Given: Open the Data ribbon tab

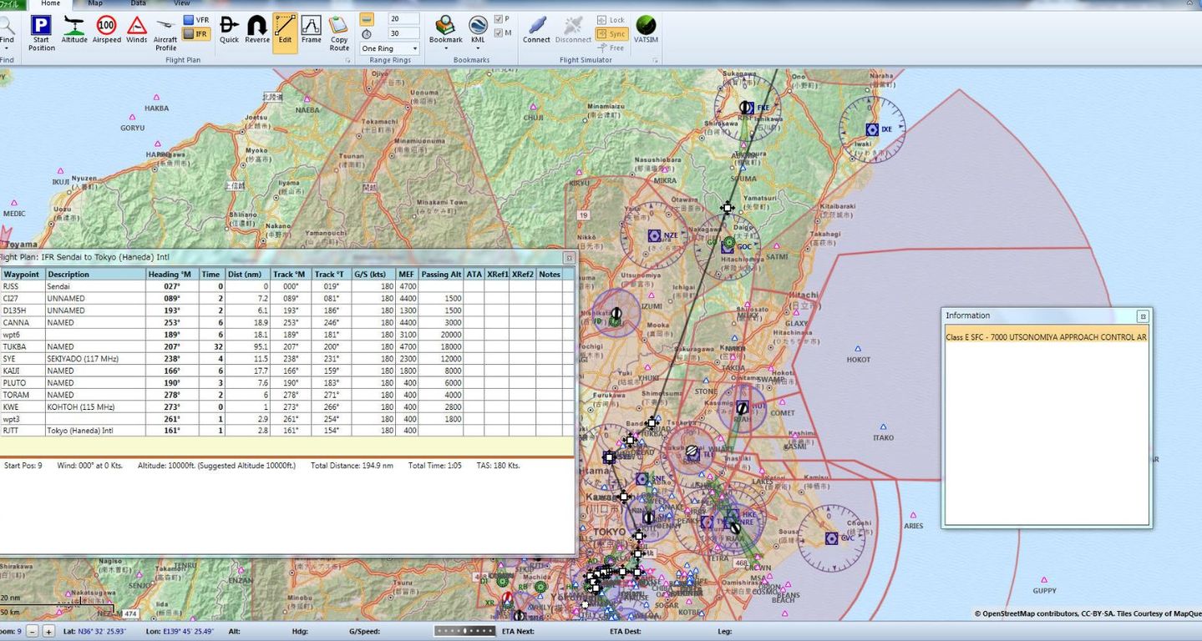Looking at the screenshot, I should coord(138,3).
